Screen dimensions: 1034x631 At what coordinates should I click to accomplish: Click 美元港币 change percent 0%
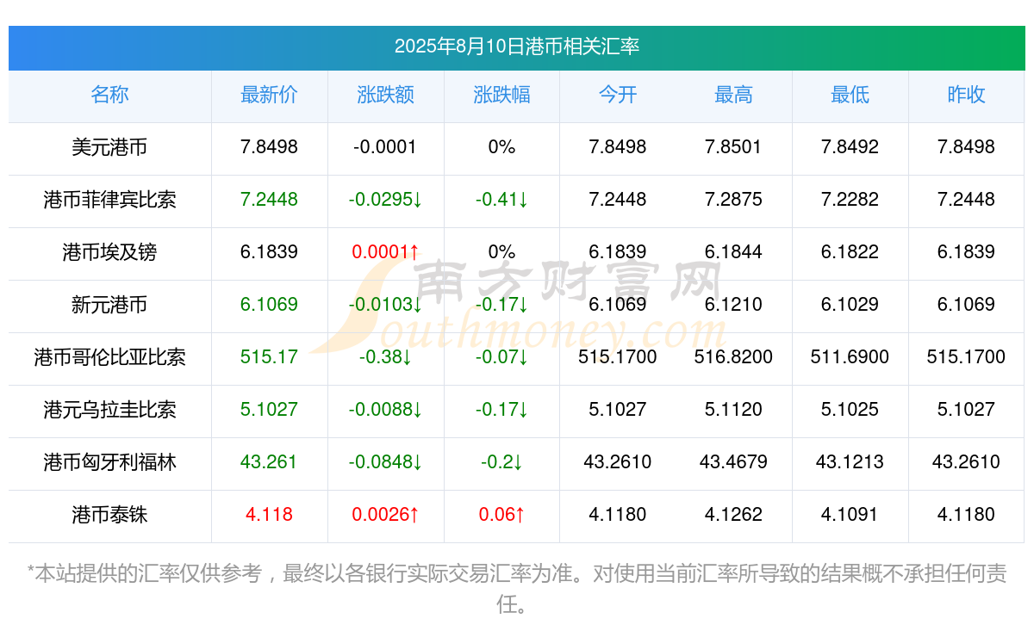tap(501, 147)
